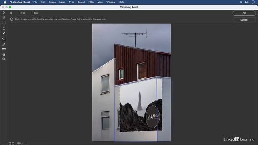Open the Select menu

[x=81, y=2]
